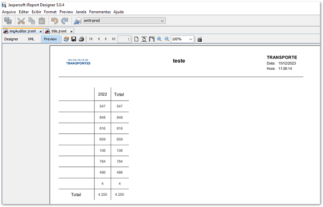Viewport: 323px width, 207px height.
Task: Click the clapperboard icon after zoom box
Action: point(199,39)
